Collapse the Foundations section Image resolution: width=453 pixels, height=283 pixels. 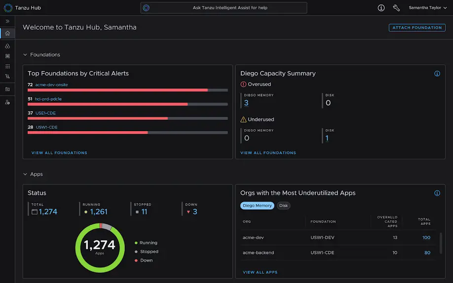click(x=25, y=55)
